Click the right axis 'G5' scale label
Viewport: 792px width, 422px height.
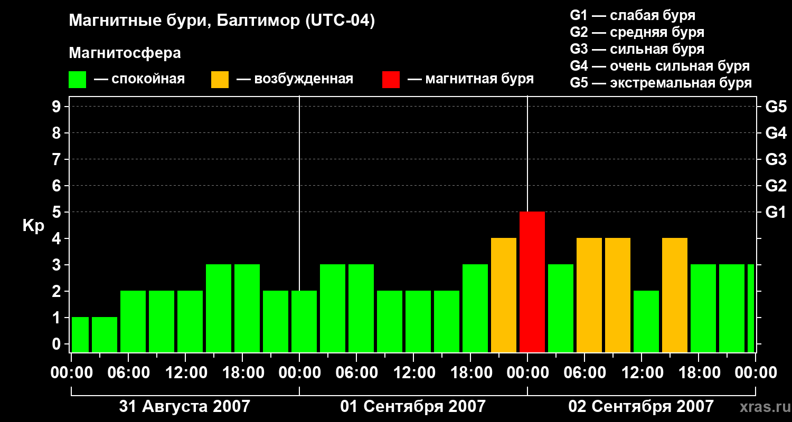point(776,107)
